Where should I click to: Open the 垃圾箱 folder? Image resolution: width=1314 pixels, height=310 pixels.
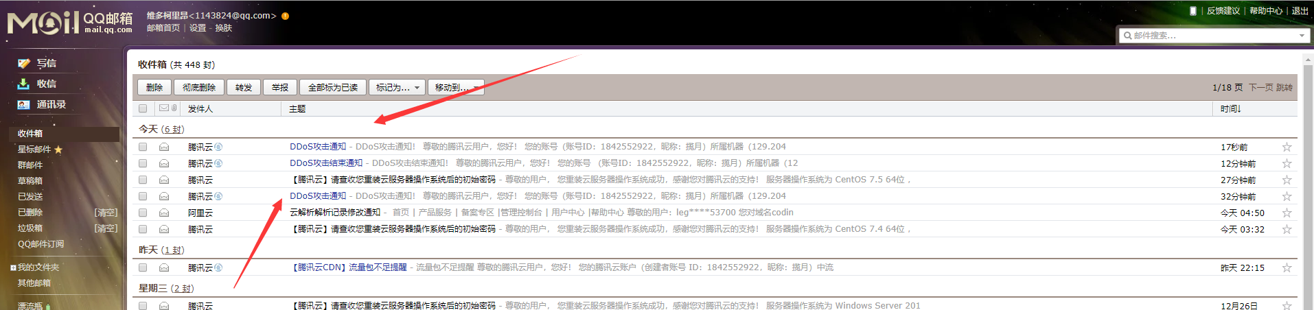point(30,228)
